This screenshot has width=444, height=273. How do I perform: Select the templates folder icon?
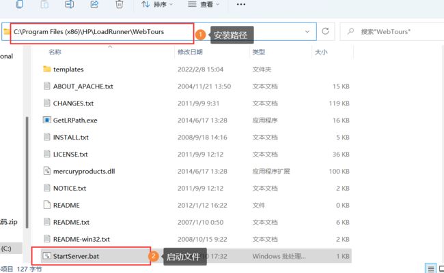[x=46, y=69]
